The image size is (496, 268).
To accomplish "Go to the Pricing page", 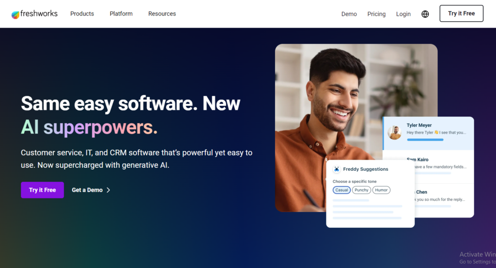I will tap(376, 14).
